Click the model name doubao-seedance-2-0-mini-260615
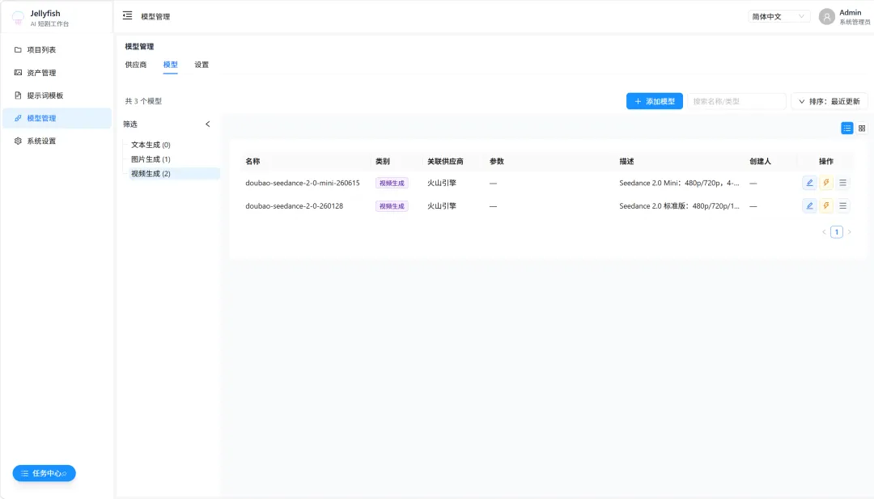Screen dimensions: 874x499 (303, 183)
